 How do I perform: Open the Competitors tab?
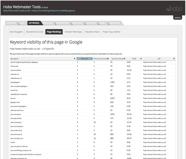coord(62,23)
